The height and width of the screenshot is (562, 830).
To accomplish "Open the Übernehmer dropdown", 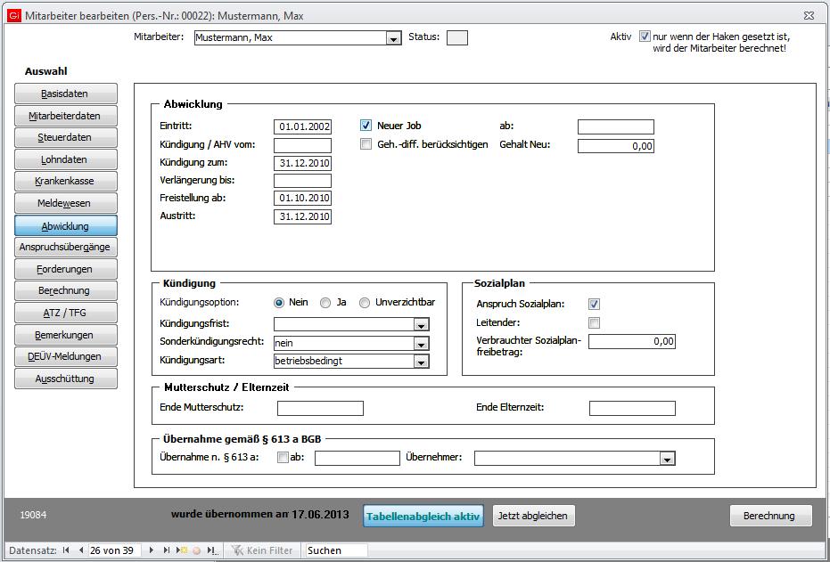I will point(667,459).
